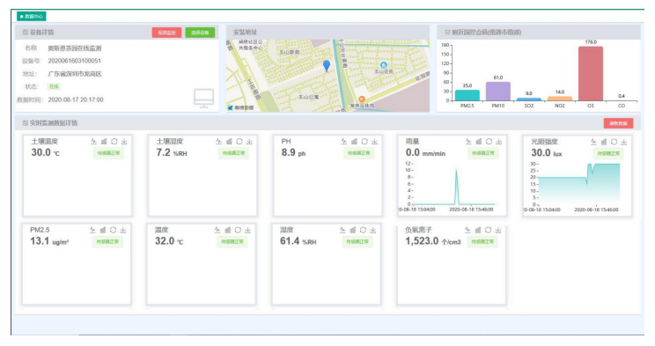Click the monitor icon in device details
Screen dimensions: 655x346
pyautogui.click(x=204, y=99)
